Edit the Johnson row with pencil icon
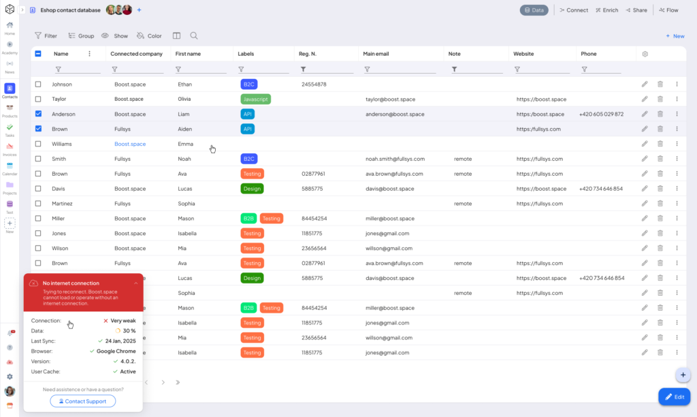Viewport: 697px width, 417px height. (645, 84)
